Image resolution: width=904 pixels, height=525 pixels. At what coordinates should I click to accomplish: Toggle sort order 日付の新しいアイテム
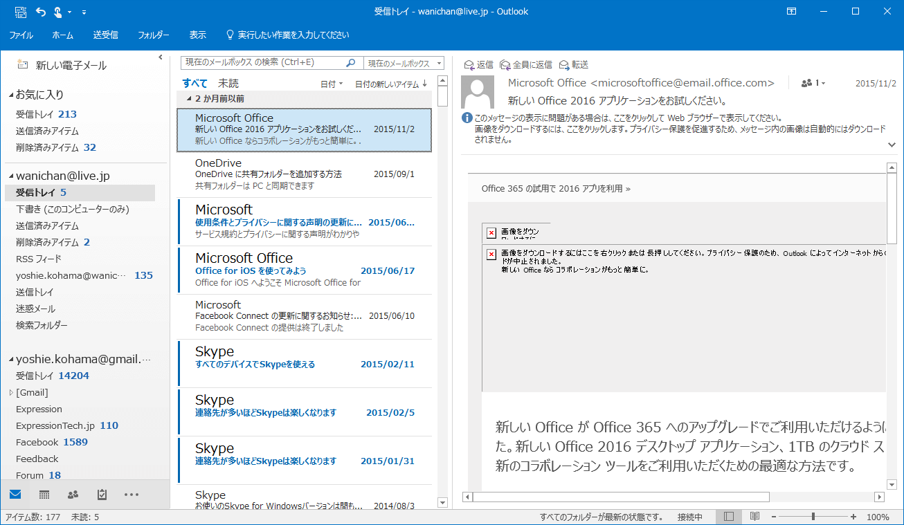click(391, 84)
